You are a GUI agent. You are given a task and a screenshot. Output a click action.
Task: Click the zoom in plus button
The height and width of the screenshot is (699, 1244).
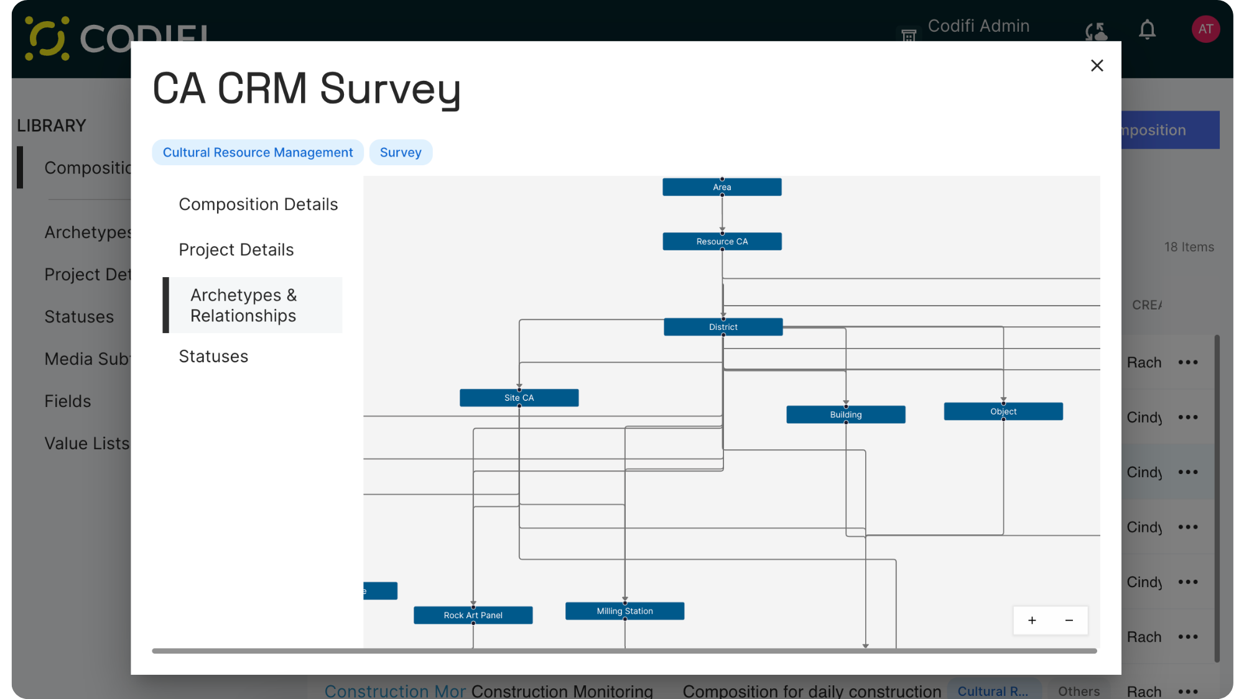(x=1032, y=620)
